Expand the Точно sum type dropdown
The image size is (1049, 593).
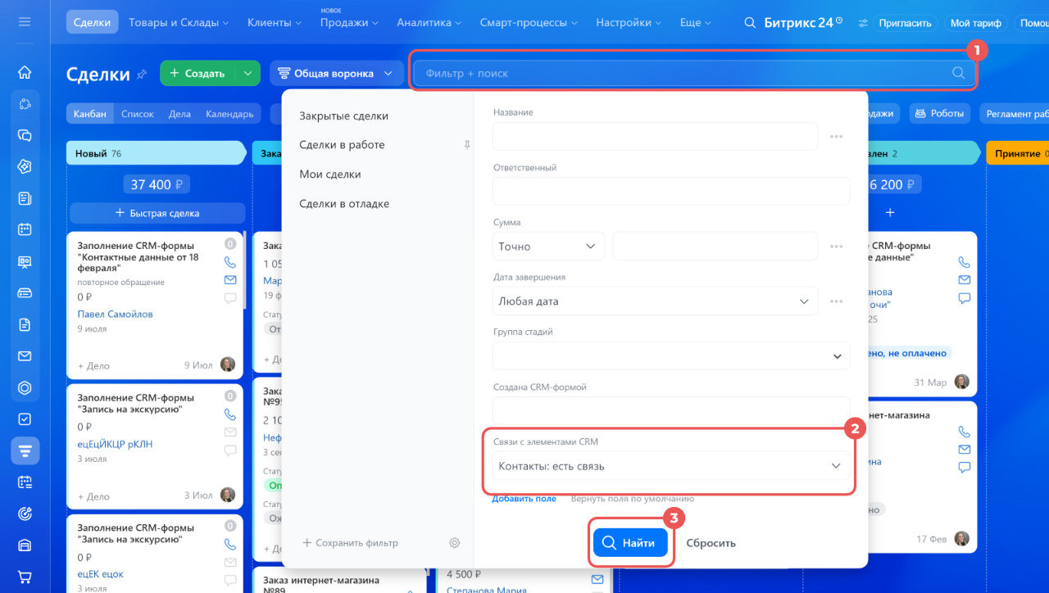(548, 246)
